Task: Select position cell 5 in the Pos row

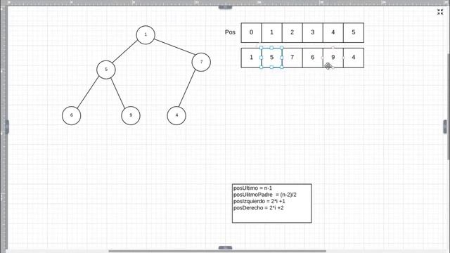Action: point(354,32)
